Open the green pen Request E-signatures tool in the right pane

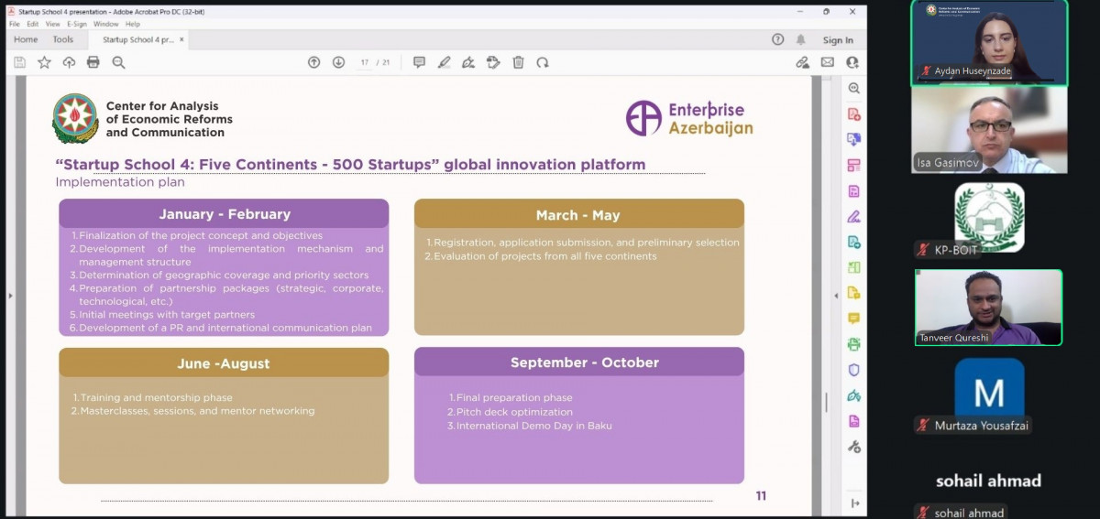[853, 395]
